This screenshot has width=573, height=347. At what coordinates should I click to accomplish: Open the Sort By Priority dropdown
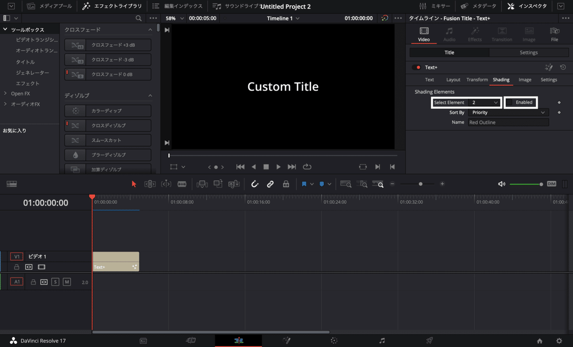click(509, 112)
